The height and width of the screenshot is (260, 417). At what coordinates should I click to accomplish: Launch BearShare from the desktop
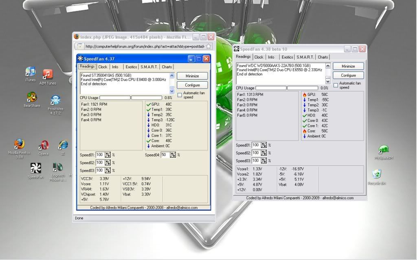[32, 98]
